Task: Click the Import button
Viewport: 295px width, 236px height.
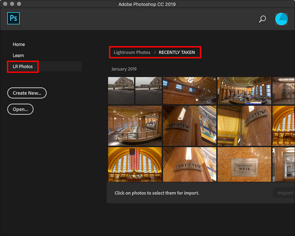Action: click(284, 193)
